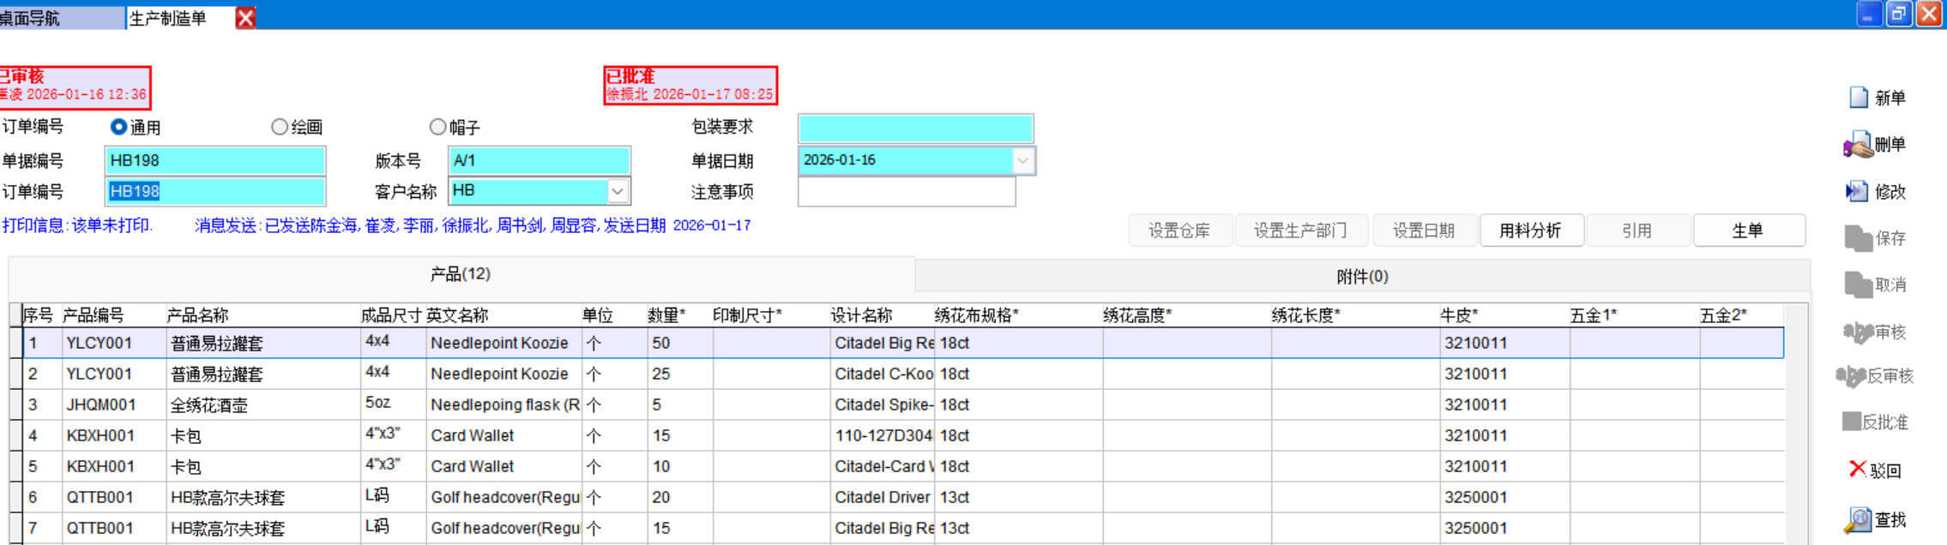Click the 注意事项 input field
Viewport: 1947px width, 545px height.
906,192
